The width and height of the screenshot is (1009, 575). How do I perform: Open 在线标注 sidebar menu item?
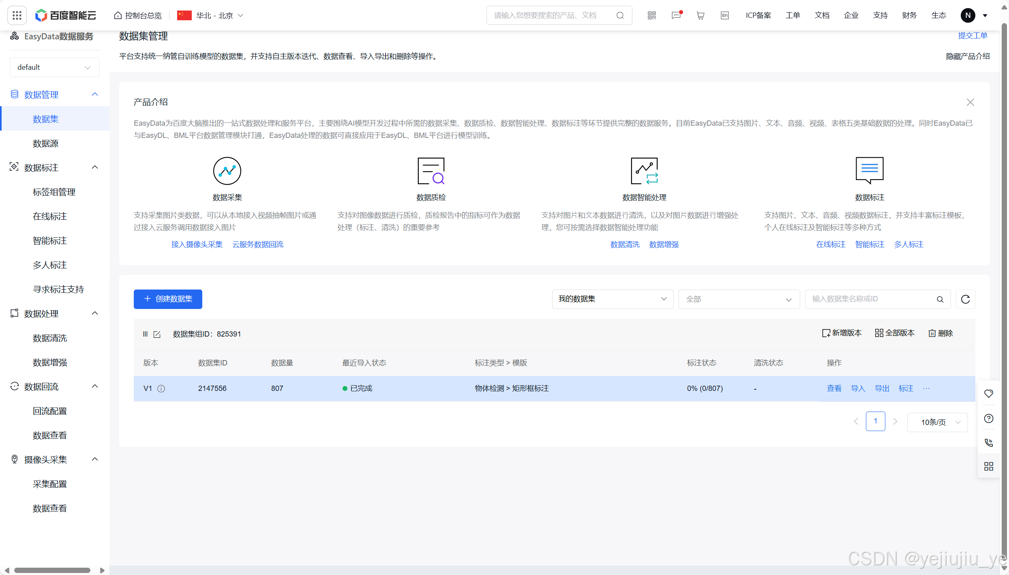49,217
